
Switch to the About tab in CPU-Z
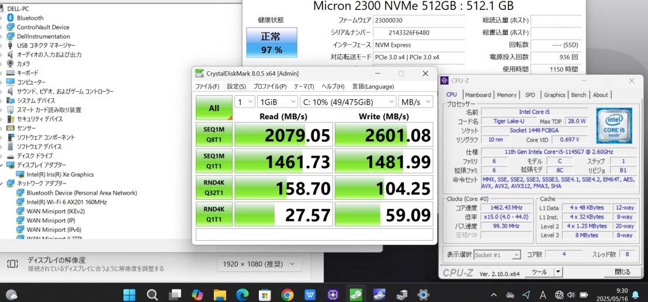click(601, 95)
